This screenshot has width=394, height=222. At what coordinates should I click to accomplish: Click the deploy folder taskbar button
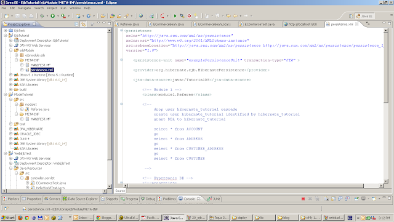(x=241, y=218)
